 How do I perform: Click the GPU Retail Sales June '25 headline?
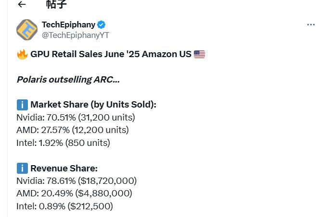[111, 54]
